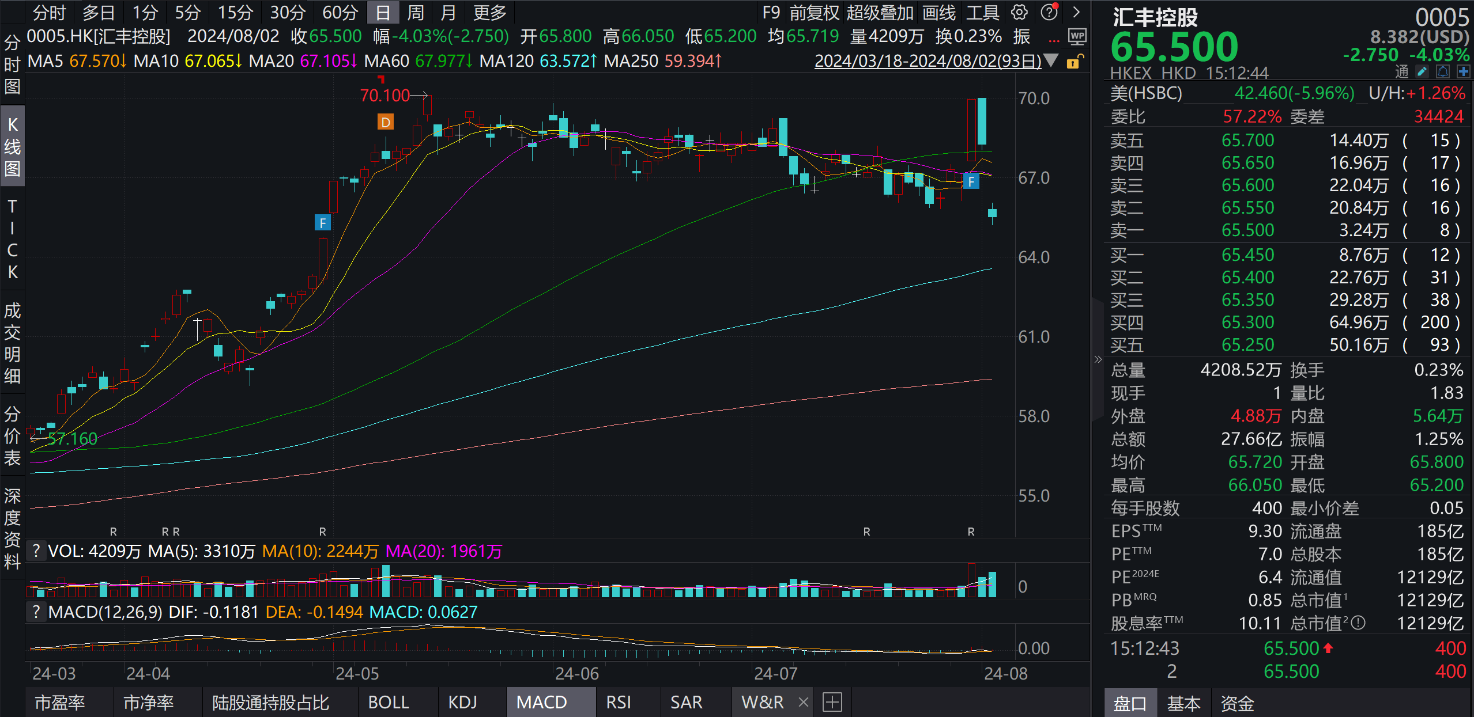Add stock to watchlist with plus icon
1474x717 pixels.
1463,72
